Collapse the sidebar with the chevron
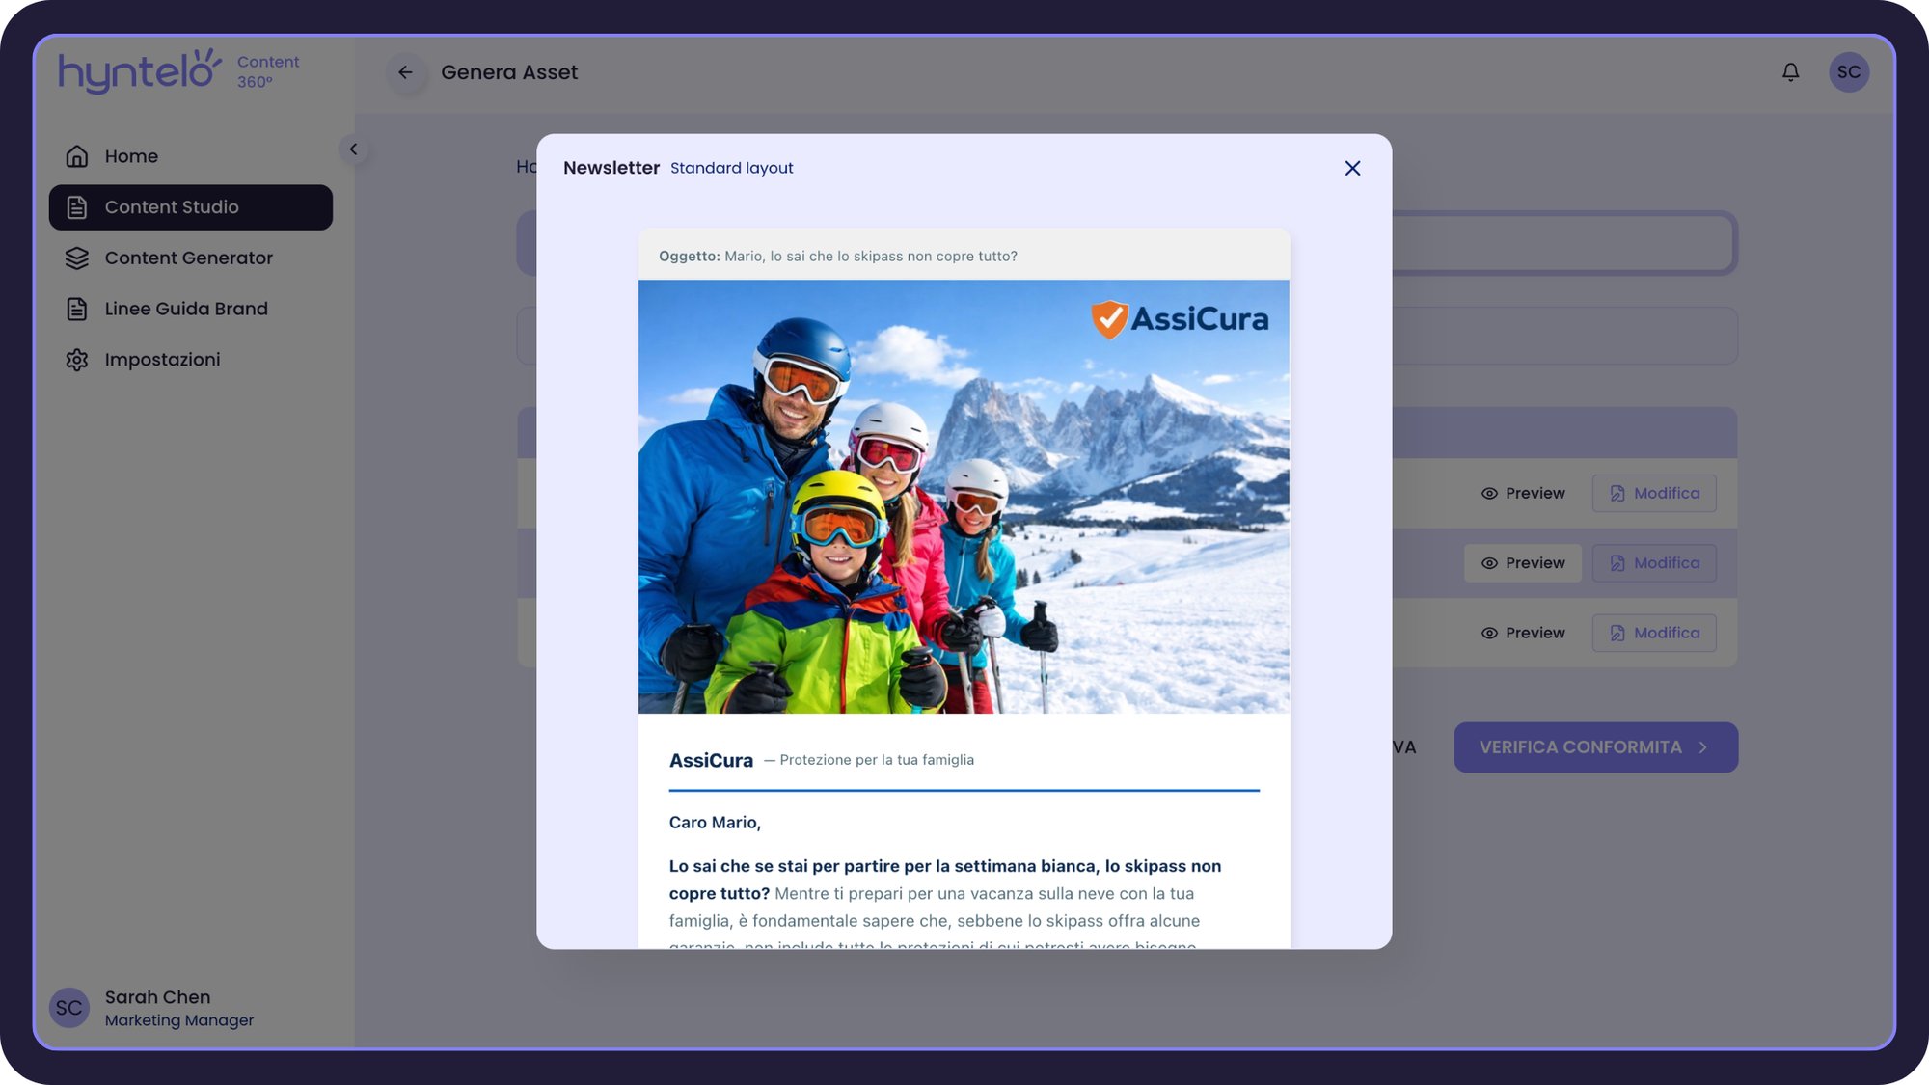This screenshot has width=1929, height=1085. pyautogui.click(x=353, y=149)
